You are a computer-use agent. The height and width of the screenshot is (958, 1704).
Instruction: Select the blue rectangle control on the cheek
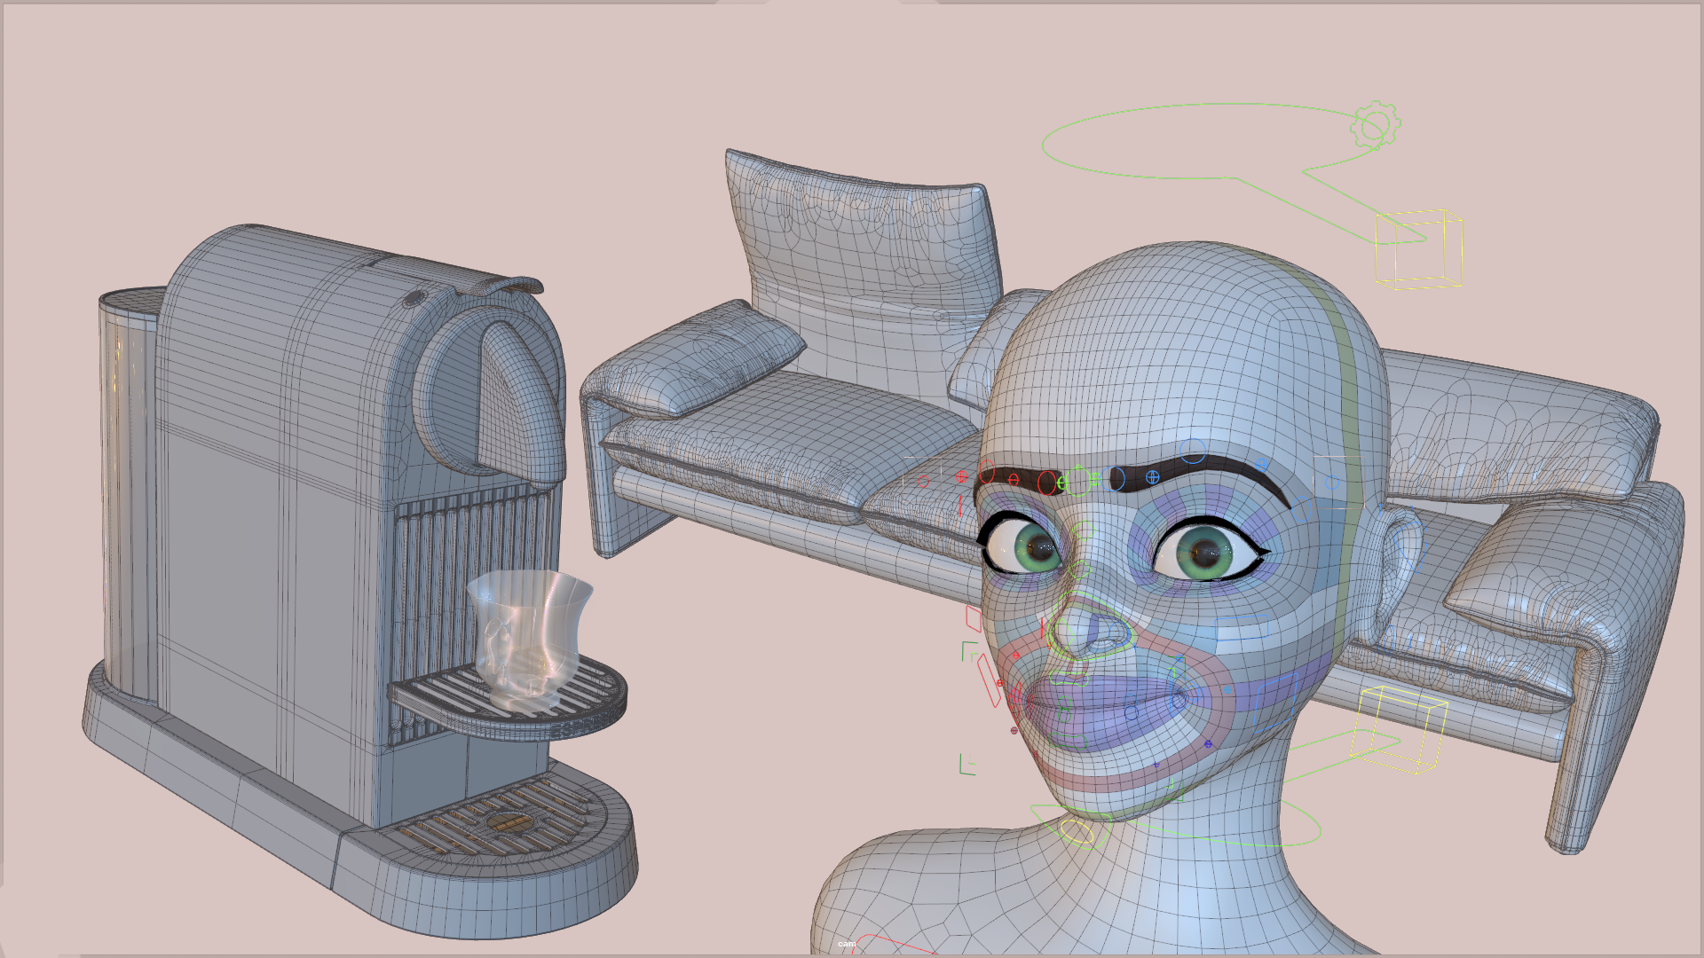pos(1242,629)
